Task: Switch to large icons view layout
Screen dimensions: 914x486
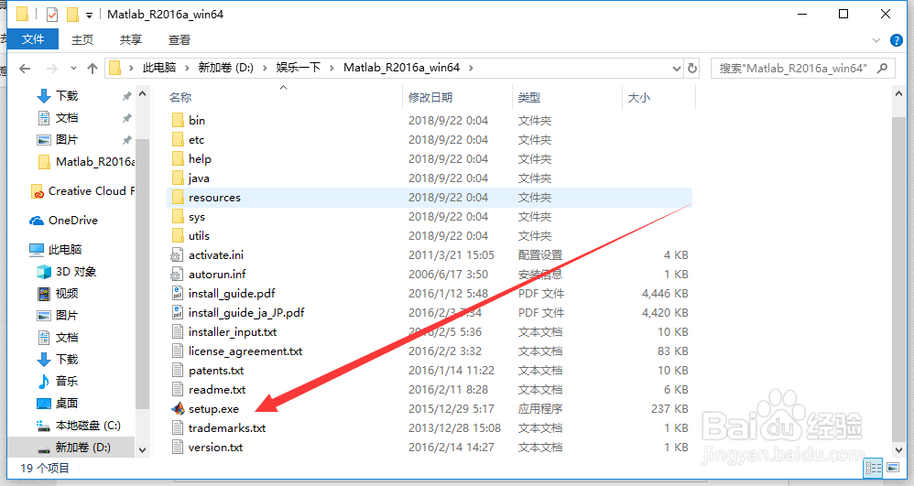Action: click(892, 468)
